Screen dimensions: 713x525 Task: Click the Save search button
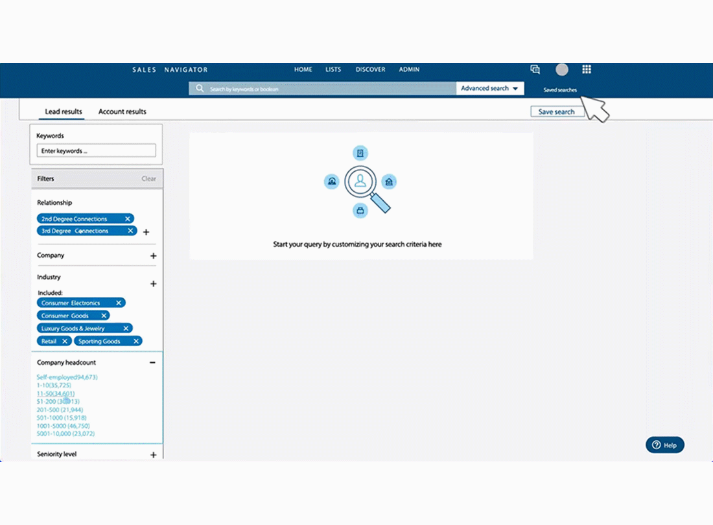pyautogui.click(x=557, y=111)
